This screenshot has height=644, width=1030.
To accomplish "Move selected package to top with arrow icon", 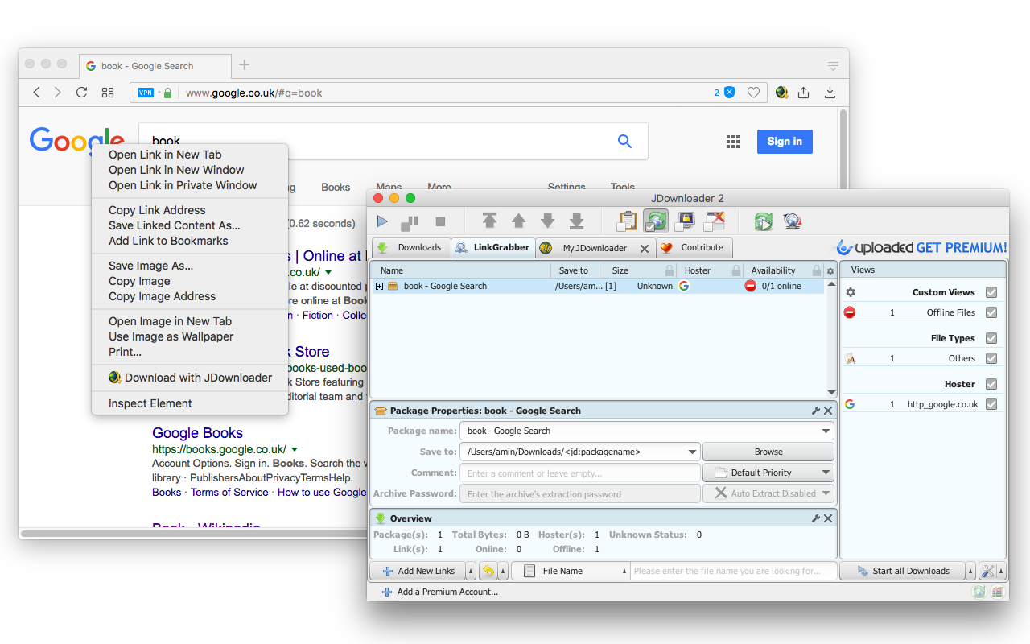I will click(489, 221).
